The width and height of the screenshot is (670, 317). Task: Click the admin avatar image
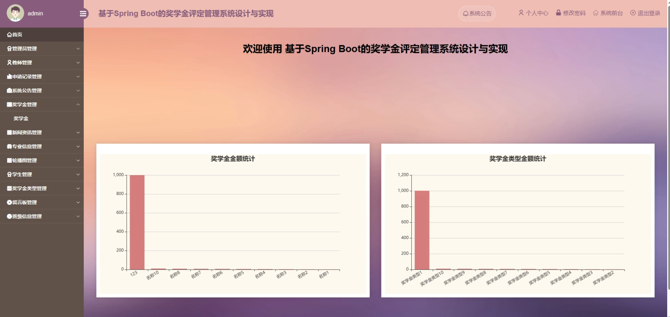15,13
